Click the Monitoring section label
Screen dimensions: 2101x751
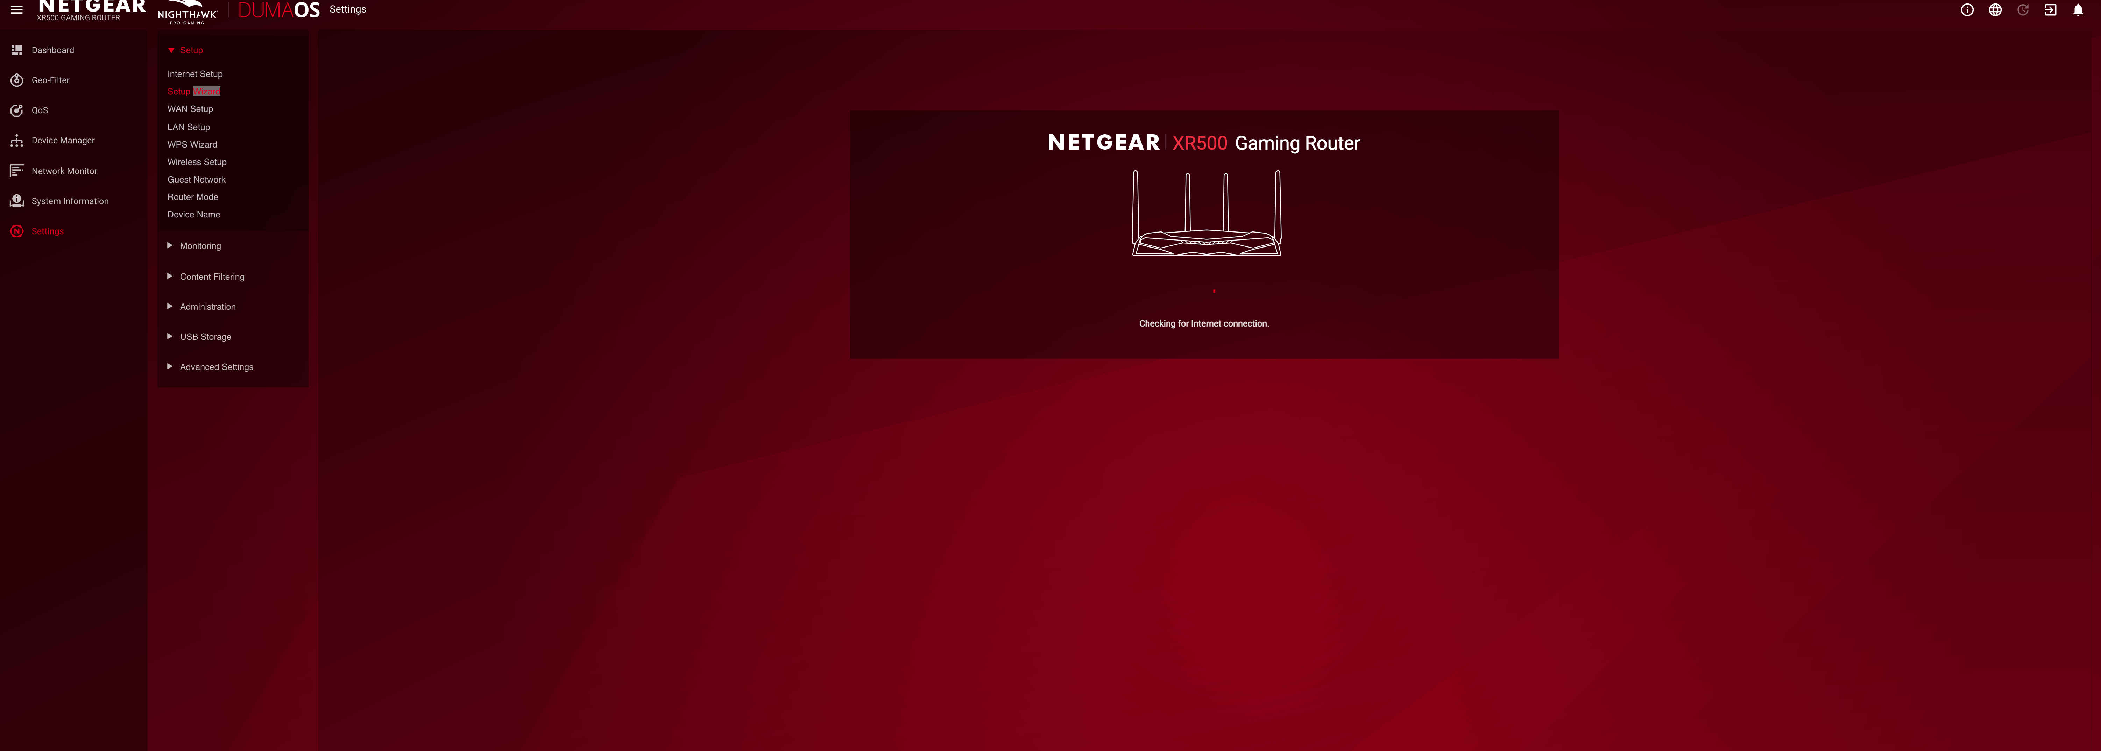201,246
